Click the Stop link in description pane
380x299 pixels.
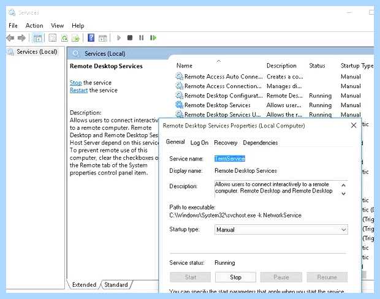[x=75, y=83]
